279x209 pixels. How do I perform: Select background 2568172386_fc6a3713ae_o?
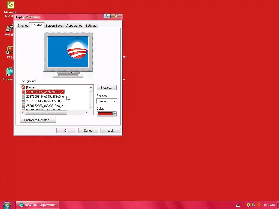tap(45, 106)
